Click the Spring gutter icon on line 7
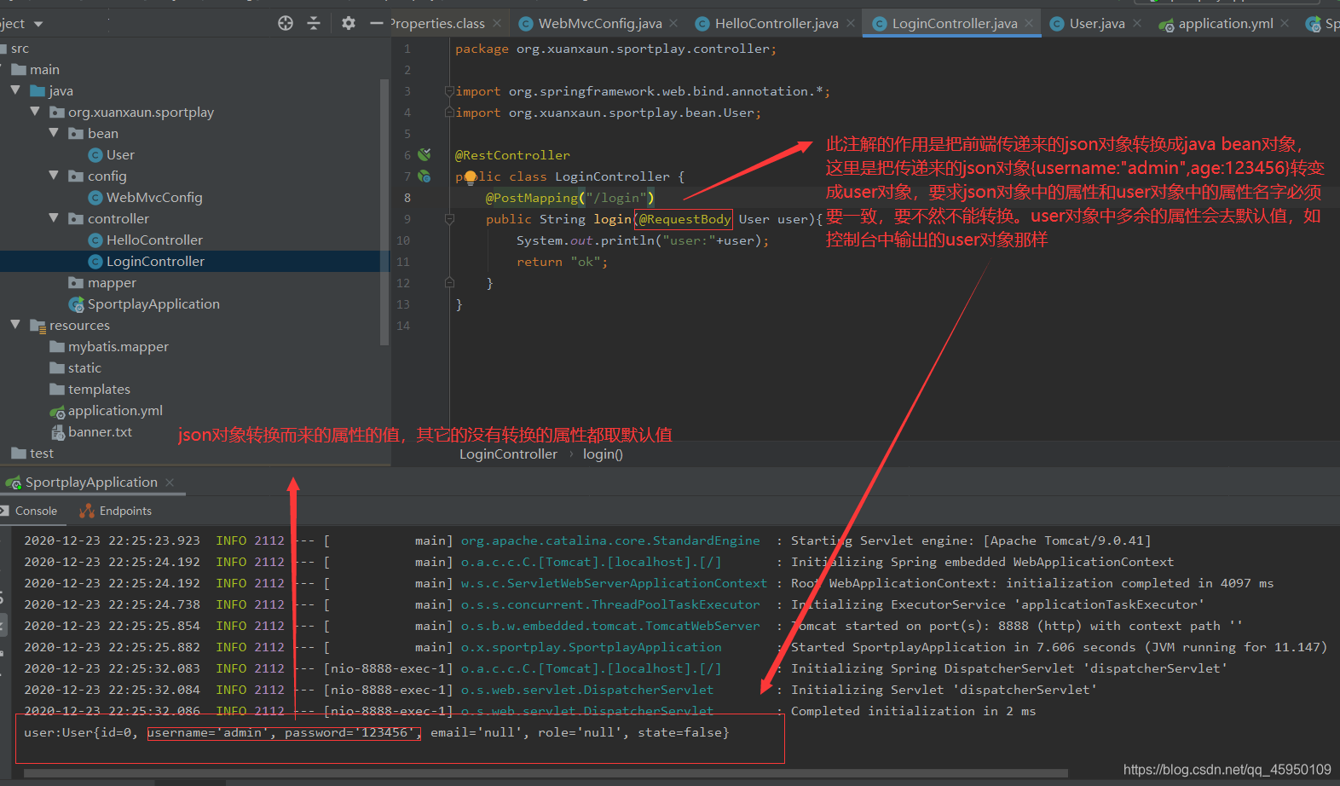This screenshot has width=1340, height=786. click(x=424, y=176)
